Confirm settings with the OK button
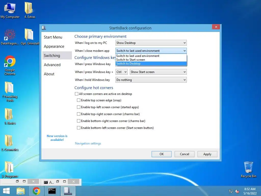 point(161,154)
